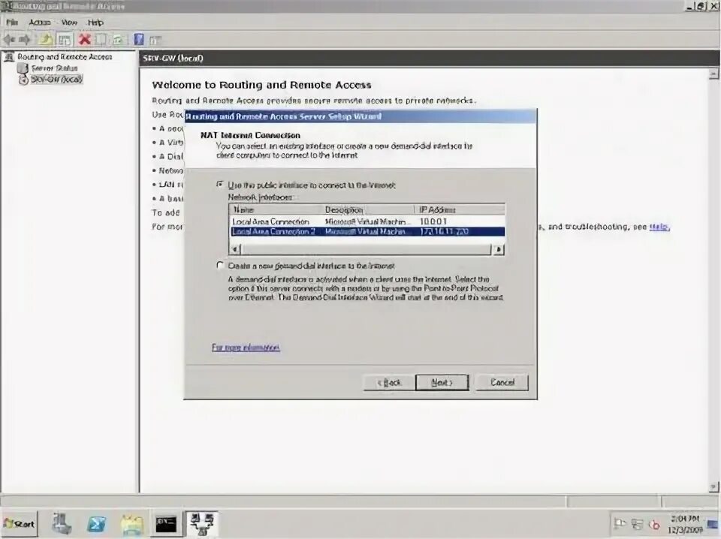Click the interface list horizontal scrollbar track

click(367, 249)
